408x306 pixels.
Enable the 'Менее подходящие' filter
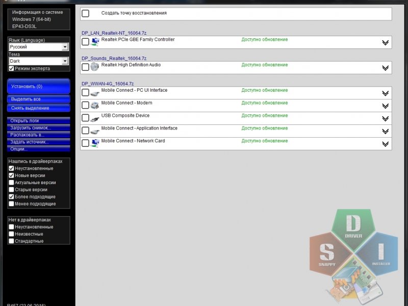click(11, 203)
